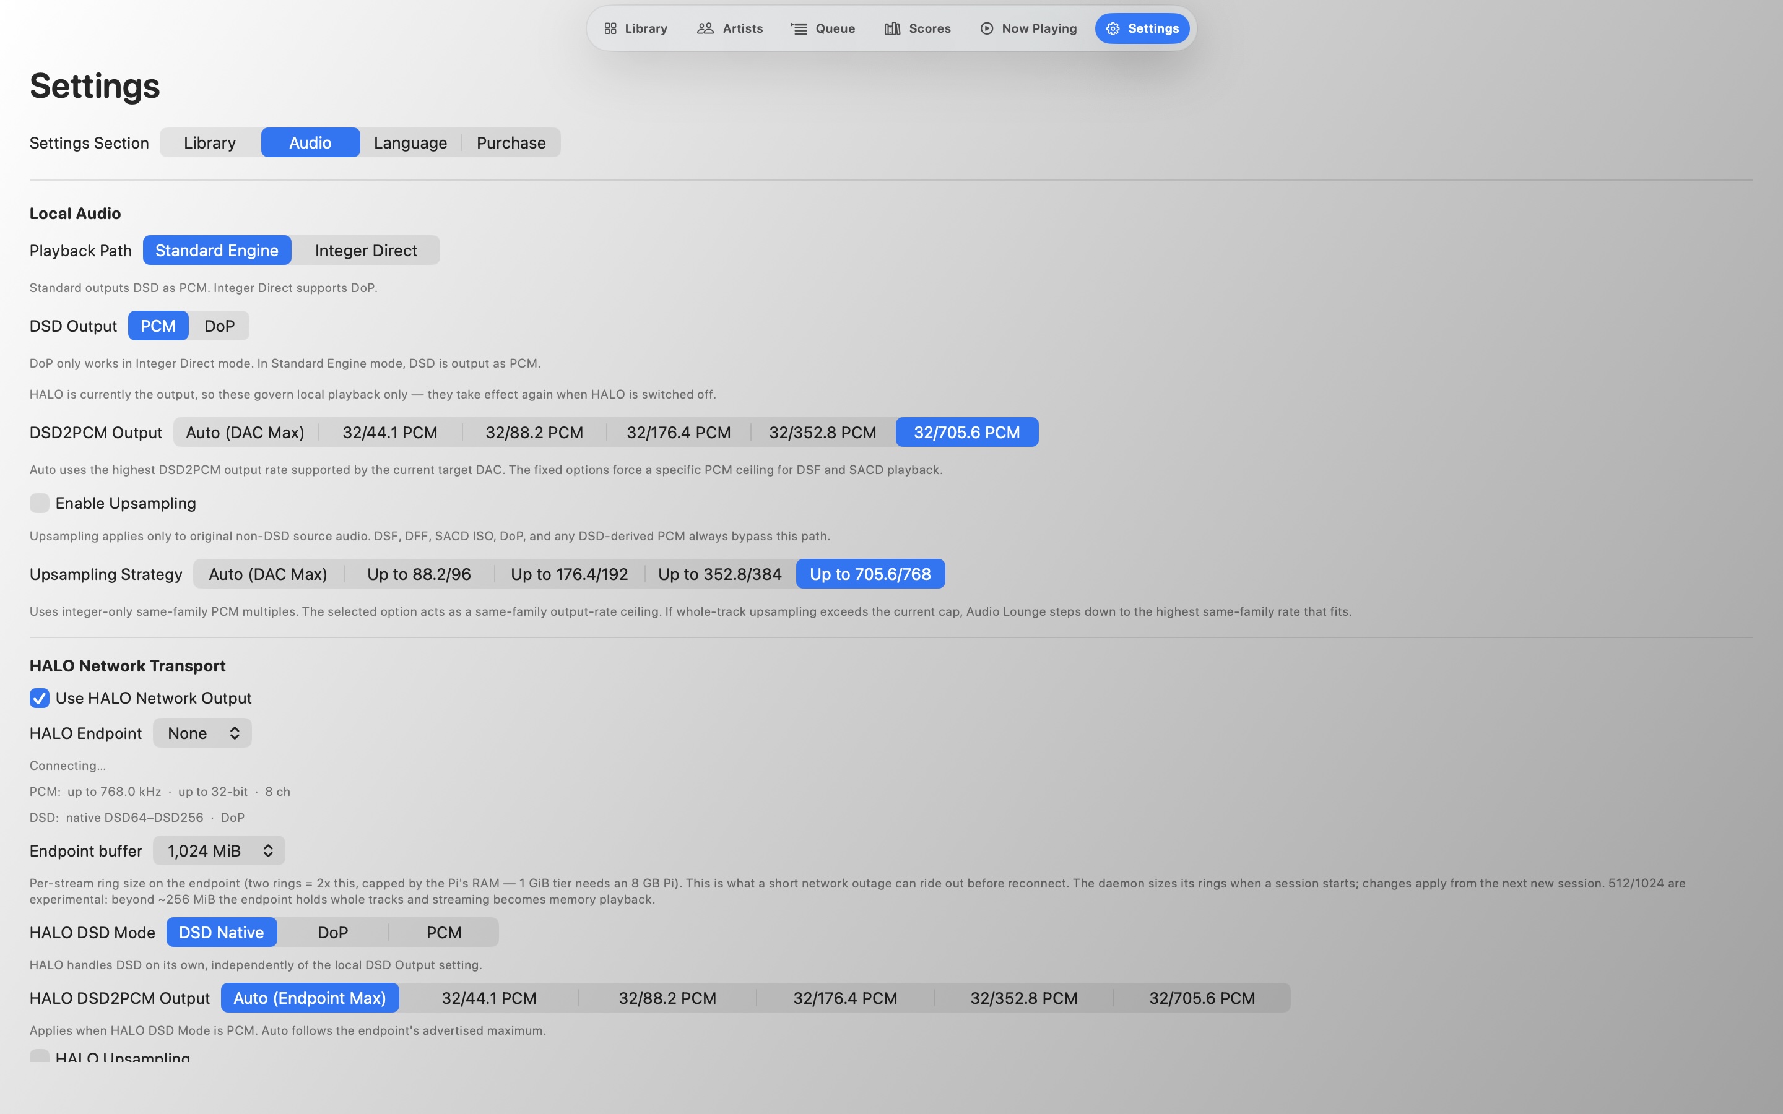The height and width of the screenshot is (1114, 1783).
Task: Select 32/705.6 PCM for DSD2PCM Output
Action: [966, 433]
